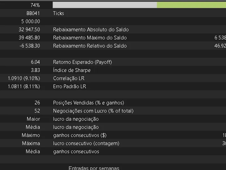
Task: Click the Rebaixamento Relativo do Saldo label
Action: click(90, 46)
